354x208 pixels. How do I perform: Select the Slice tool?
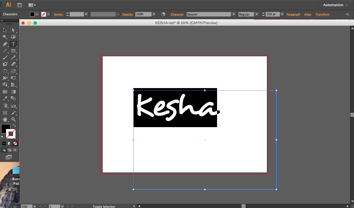click(13, 112)
